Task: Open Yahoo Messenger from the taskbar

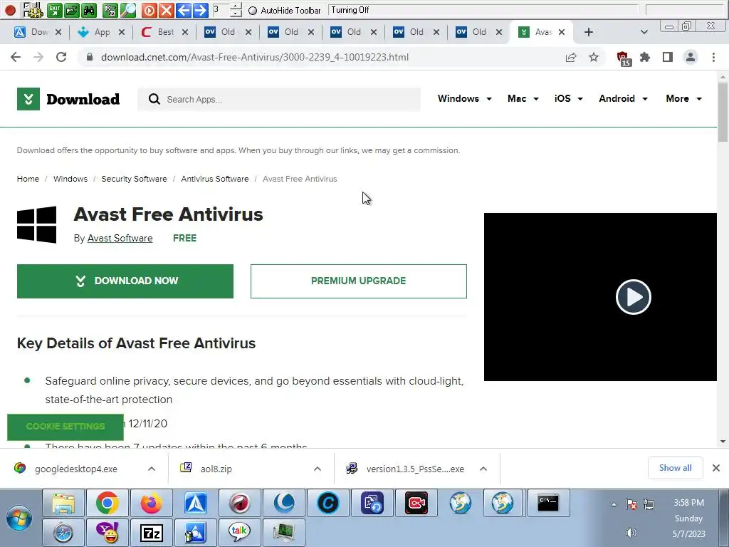Action: pos(107,533)
